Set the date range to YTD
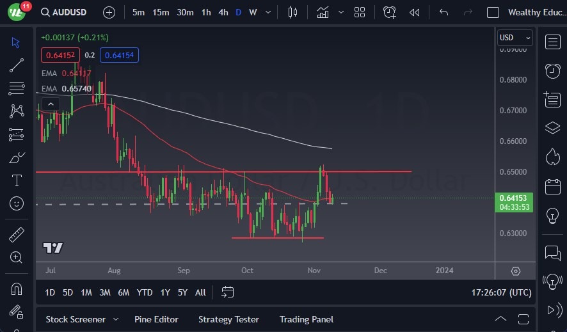This screenshot has height=332, width=567. pyautogui.click(x=145, y=292)
